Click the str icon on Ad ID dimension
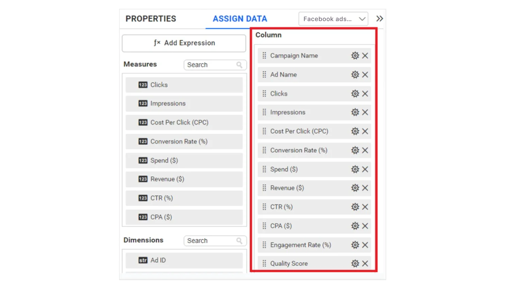Screen dimensions: 505x289 [143, 260]
